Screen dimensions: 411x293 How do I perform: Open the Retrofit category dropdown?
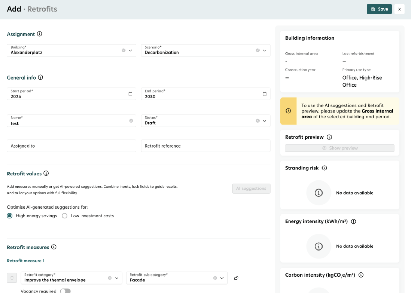[117, 278]
